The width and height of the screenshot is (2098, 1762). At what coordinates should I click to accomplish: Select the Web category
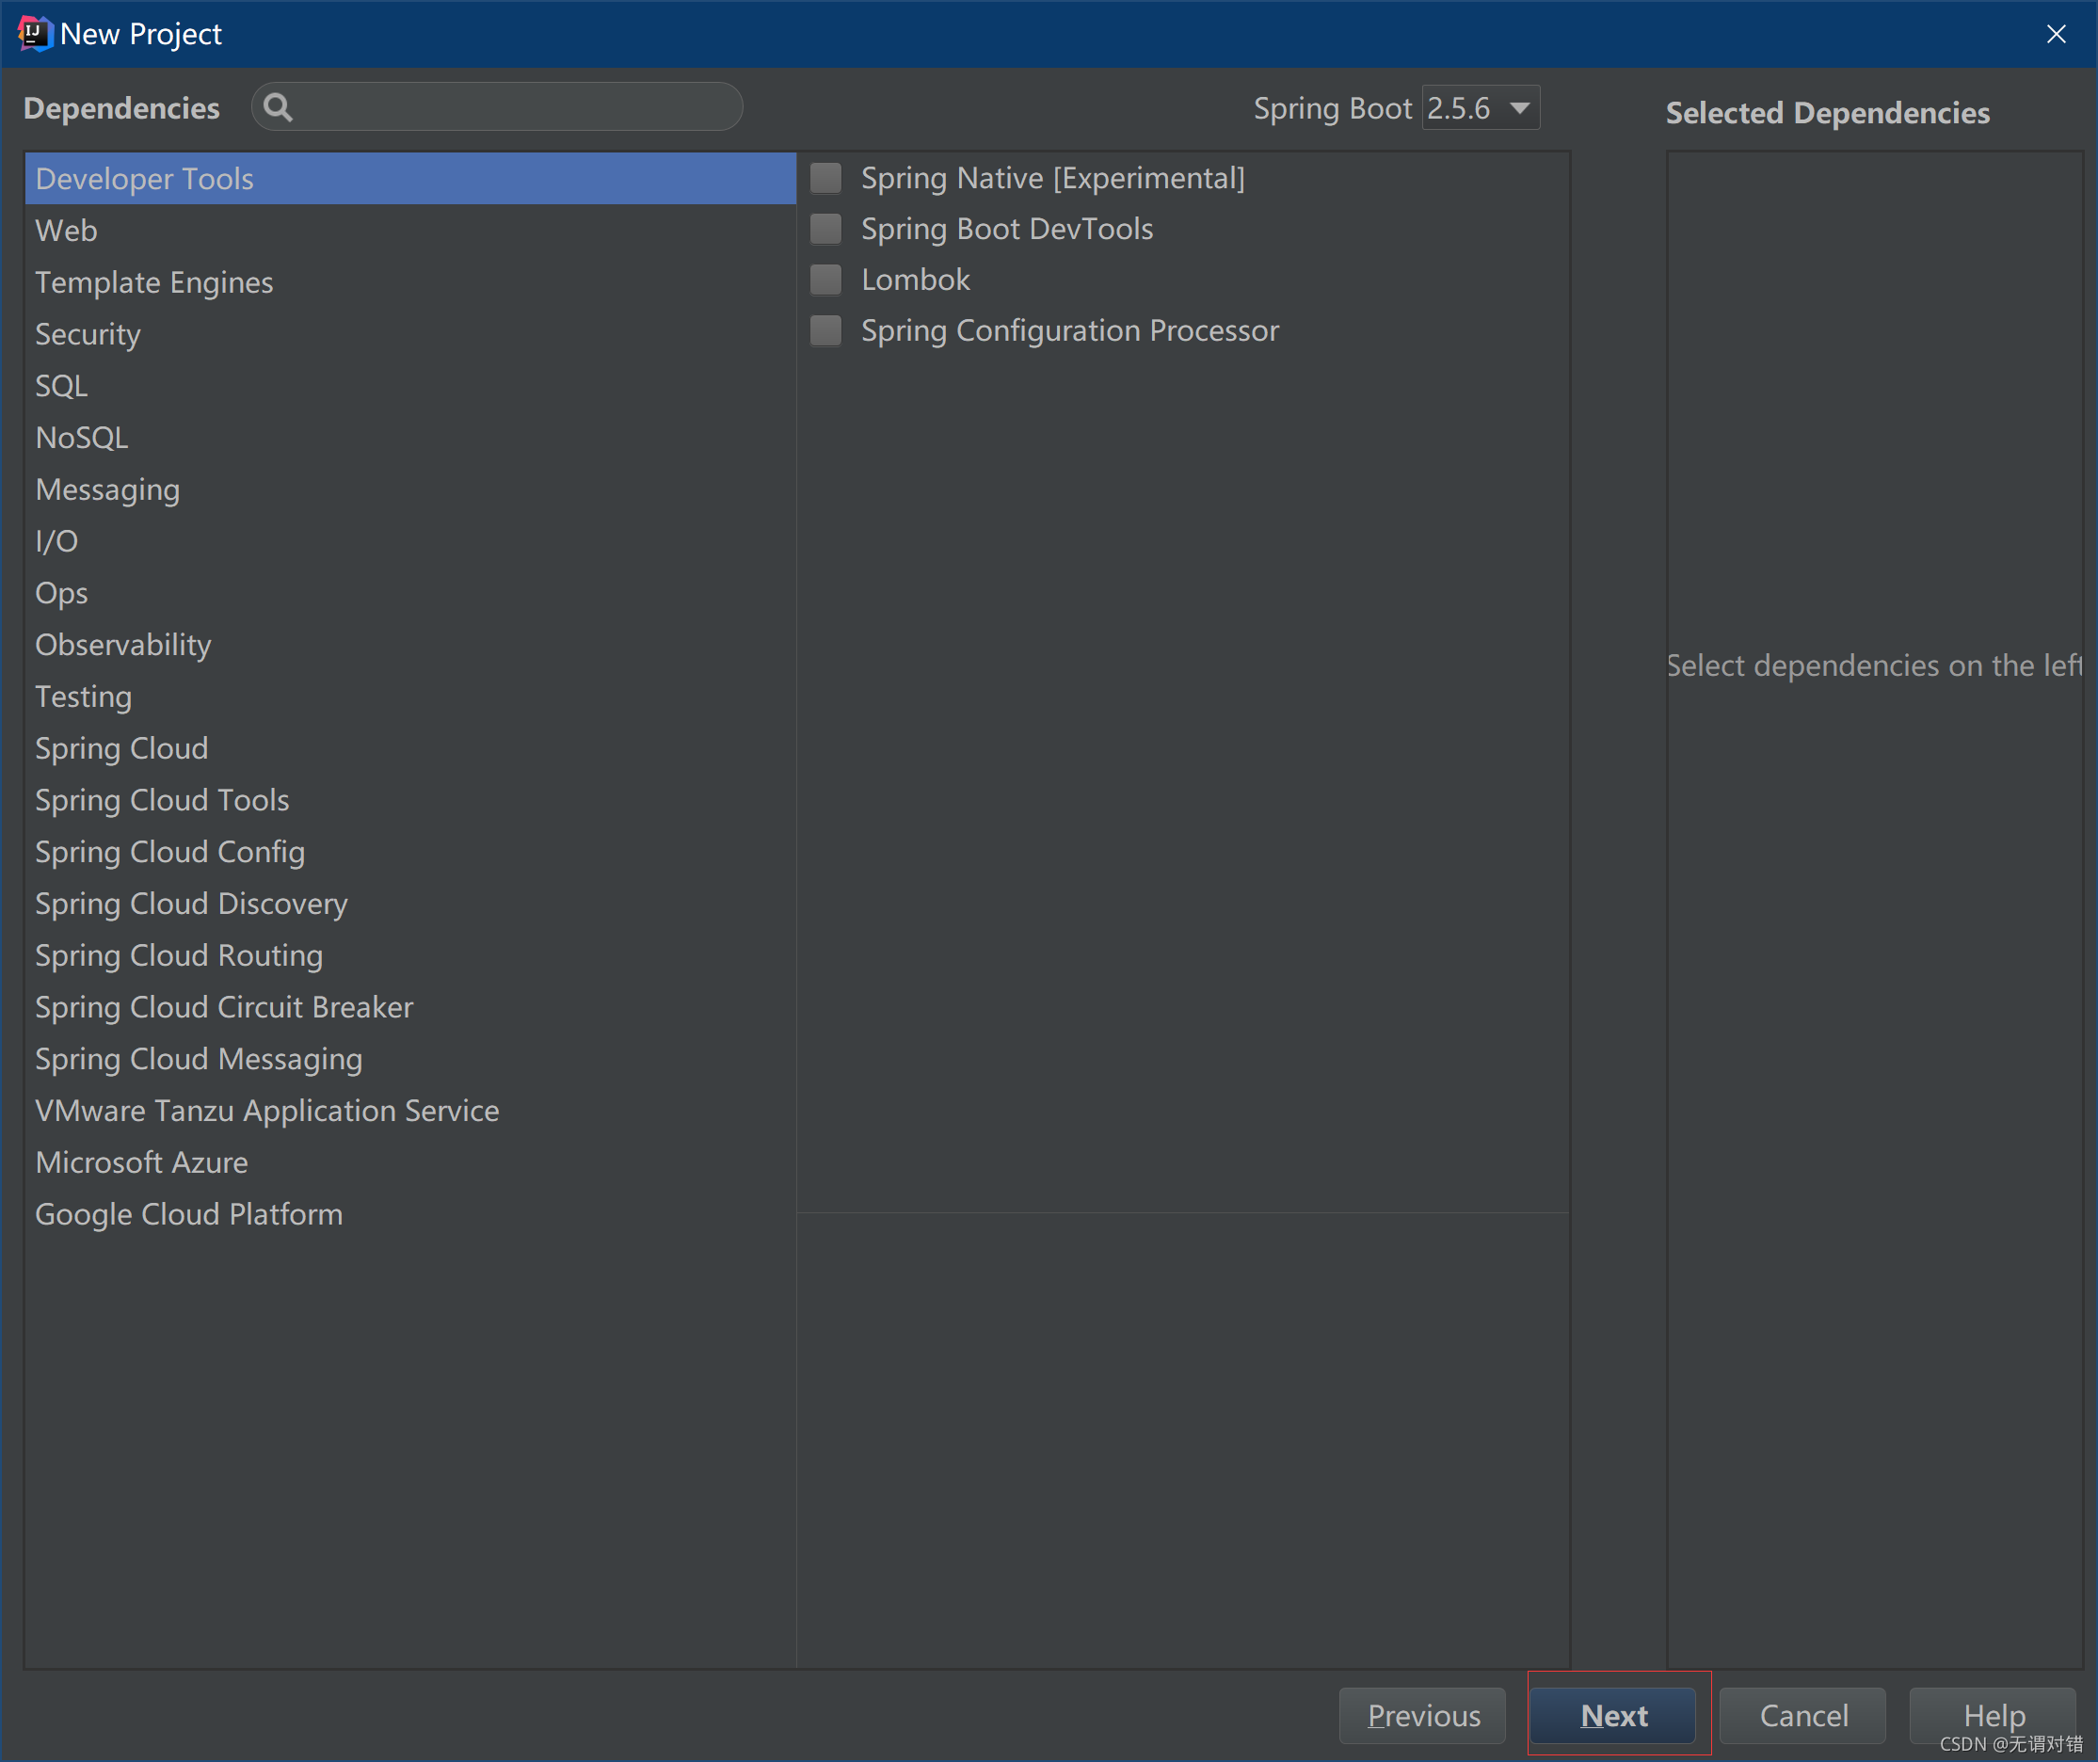(410, 231)
